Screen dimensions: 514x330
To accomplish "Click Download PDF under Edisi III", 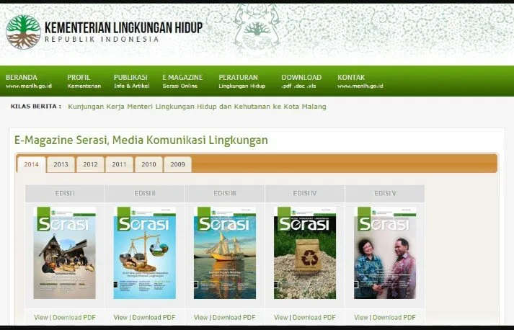I will pos(234,318).
